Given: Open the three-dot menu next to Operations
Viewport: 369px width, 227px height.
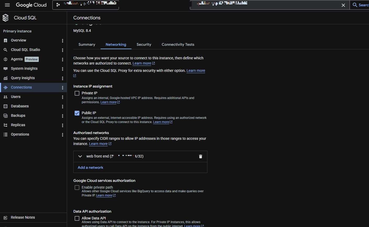Looking at the screenshot, I should click(62, 135).
